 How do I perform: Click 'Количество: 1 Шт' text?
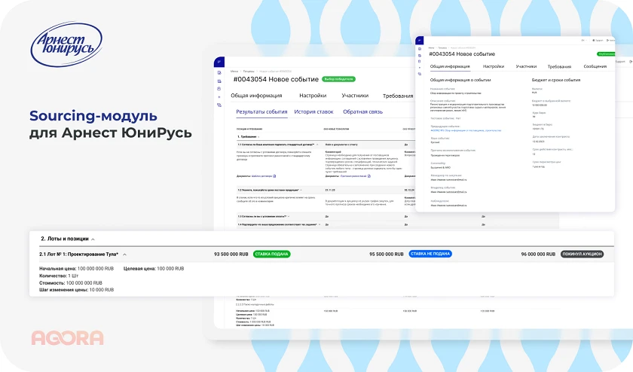pos(59,276)
